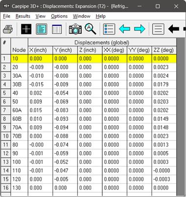Open the graphics window crosshair icon
This screenshot has height=197, width=186.
(x=26, y=29)
